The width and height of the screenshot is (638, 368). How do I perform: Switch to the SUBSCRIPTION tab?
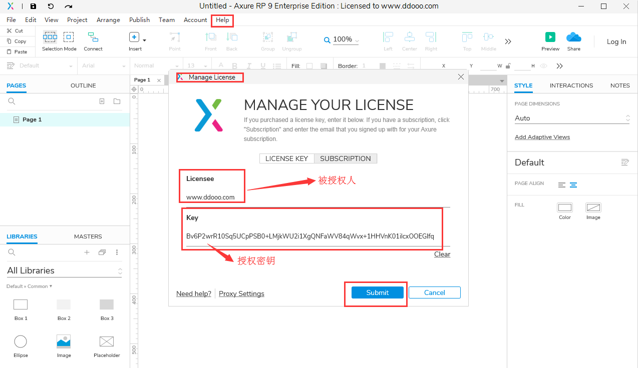point(346,158)
